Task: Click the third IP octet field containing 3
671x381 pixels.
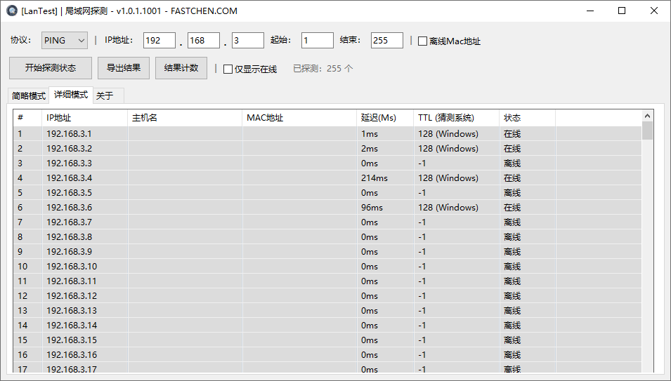Action: pos(247,41)
